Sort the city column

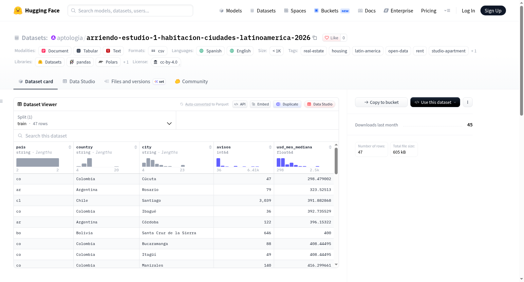point(210,147)
